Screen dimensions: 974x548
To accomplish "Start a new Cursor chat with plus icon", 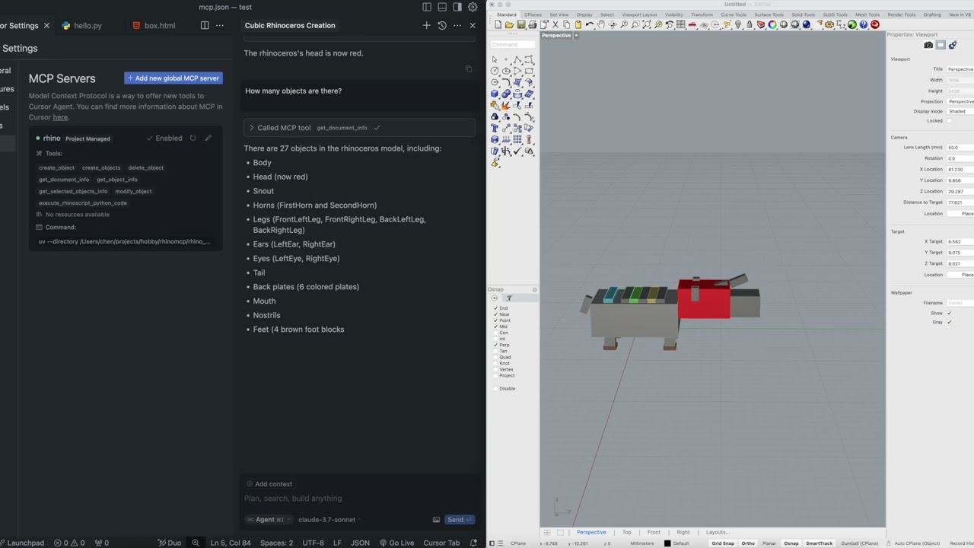I will (426, 25).
